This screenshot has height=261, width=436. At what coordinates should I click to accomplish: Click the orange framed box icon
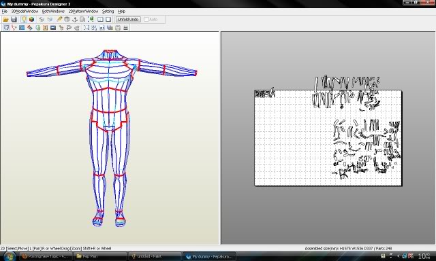point(46,28)
